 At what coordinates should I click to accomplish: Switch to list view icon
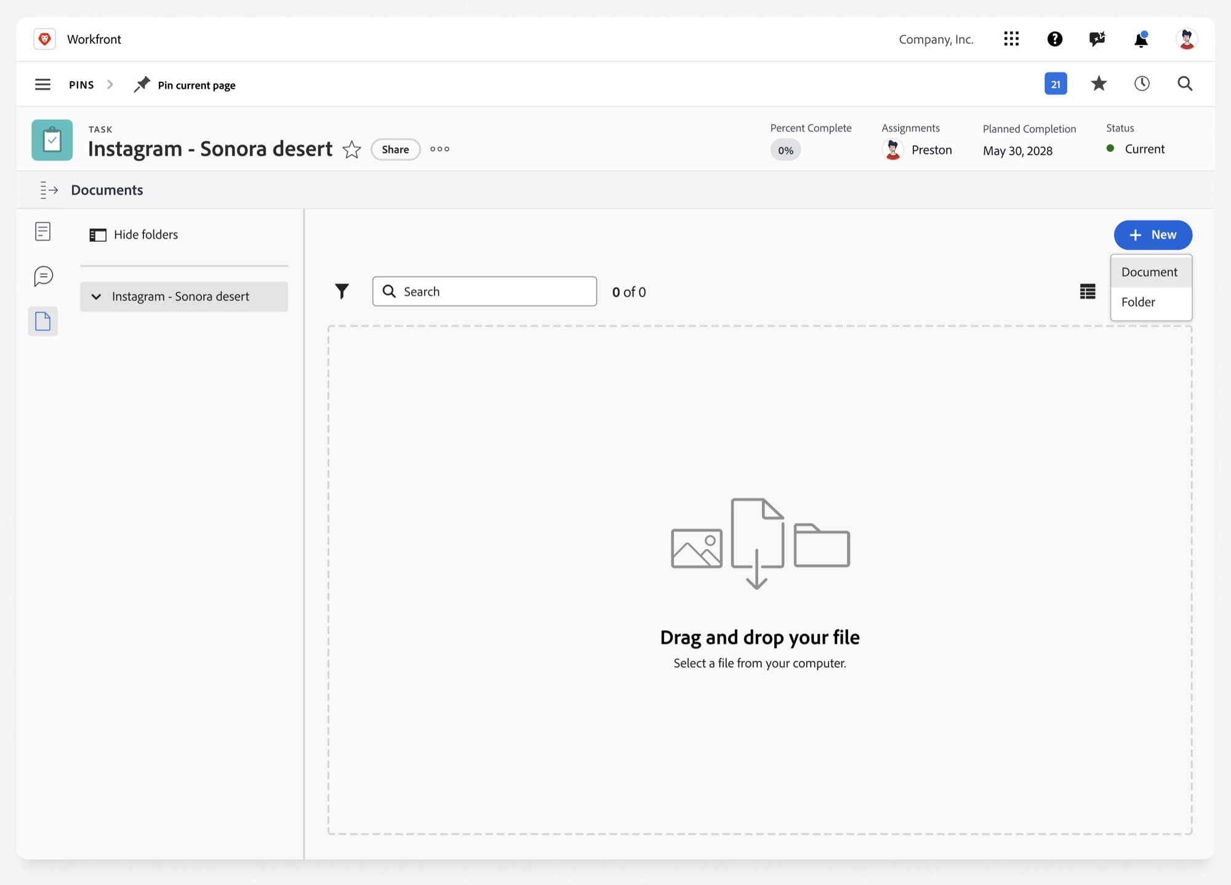[1088, 291]
